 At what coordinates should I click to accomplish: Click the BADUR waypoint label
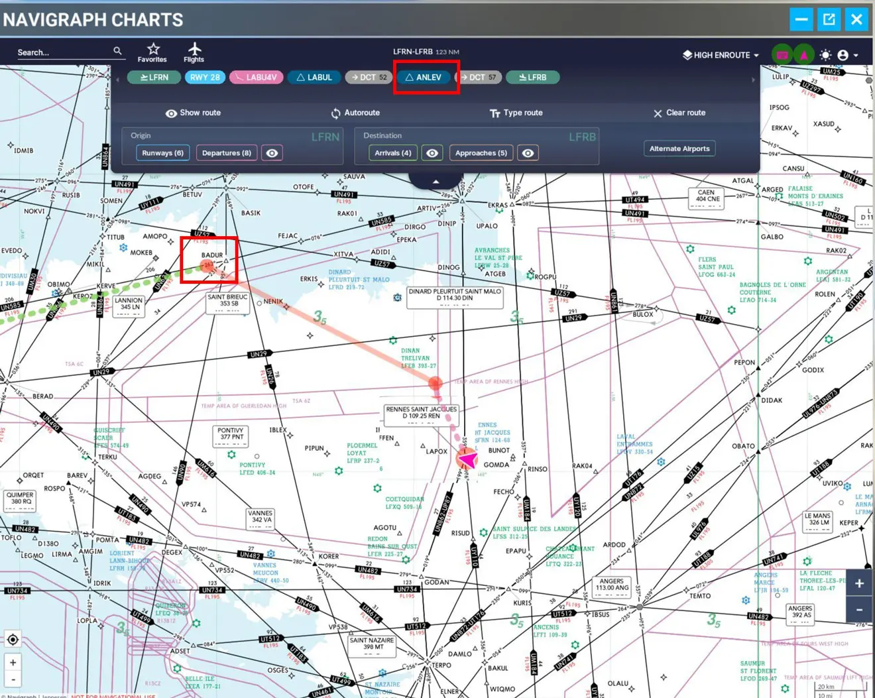coord(212,255)
